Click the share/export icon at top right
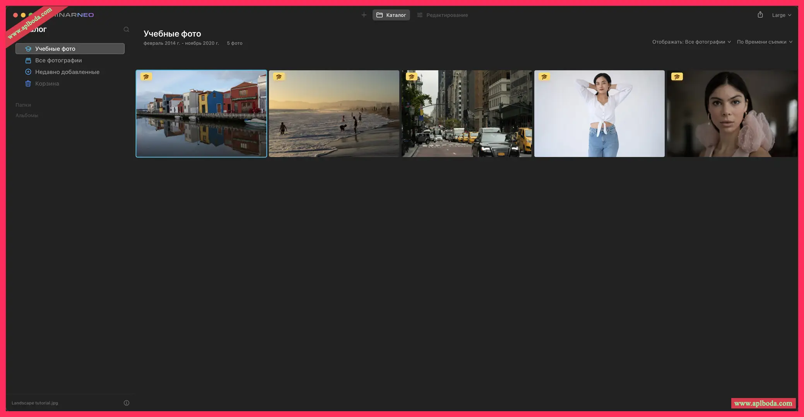 point(760,14)
